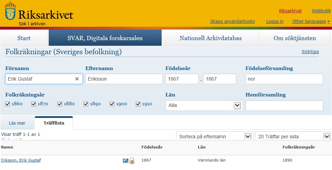Toggle the 1910 census year checkbox
Image resolution: width=332 pixels, height=170 pixels.
coord(138,104)
